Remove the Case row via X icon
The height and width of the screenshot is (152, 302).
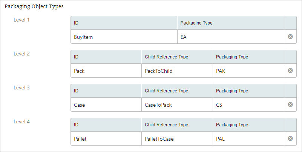tap(290, 104)
